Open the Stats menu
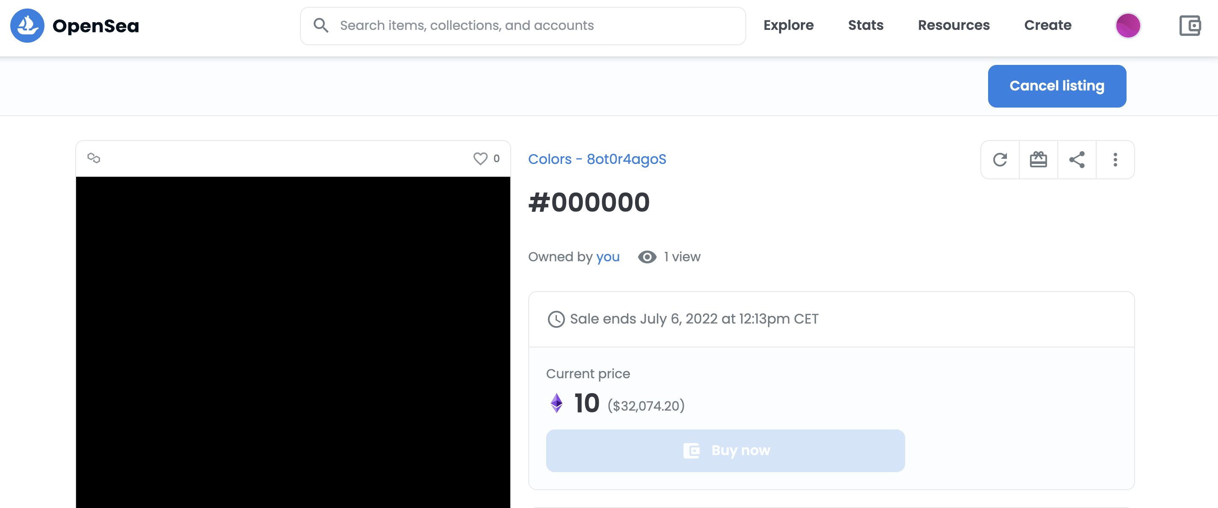 coord(865,26)
